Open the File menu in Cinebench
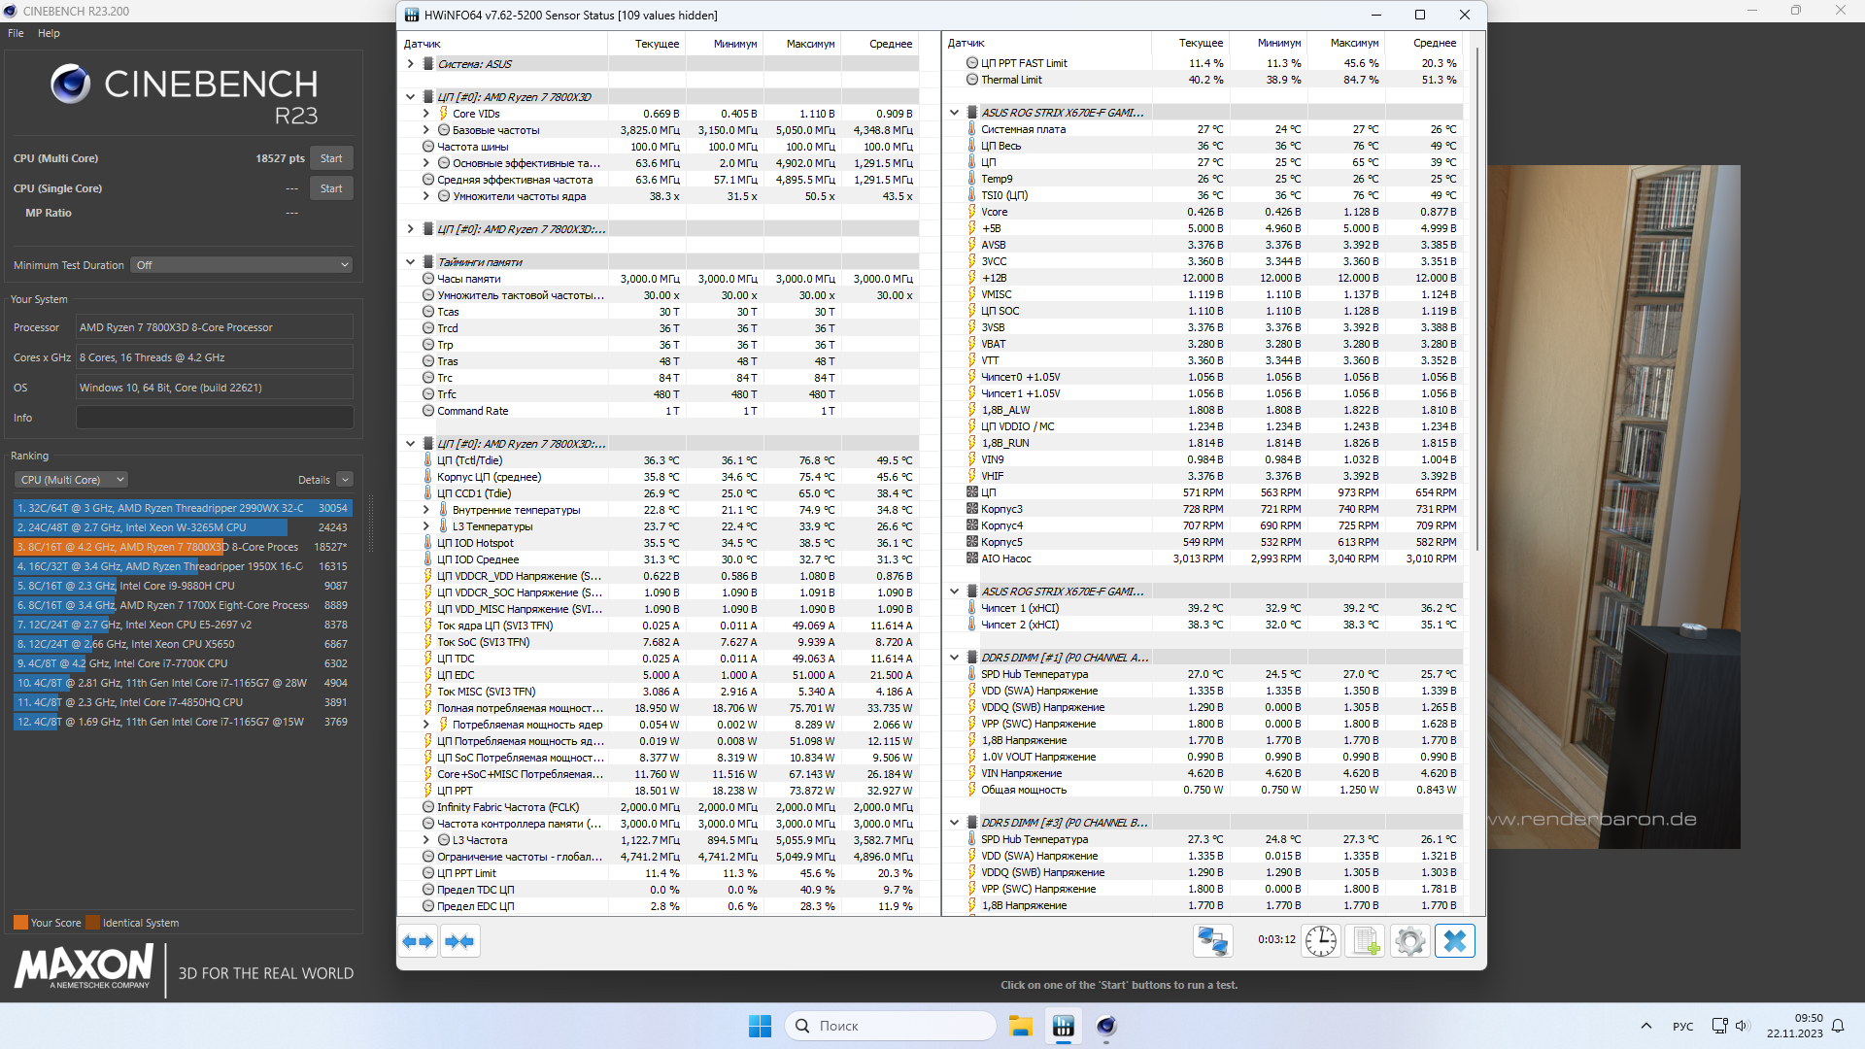Screen dimensions: 1865x1049 pos(16,33)
